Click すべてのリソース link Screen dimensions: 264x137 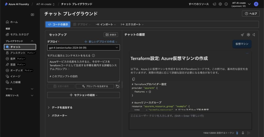[x=199, y=4]
